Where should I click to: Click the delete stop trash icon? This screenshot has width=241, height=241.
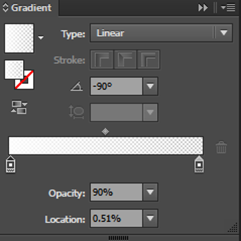(x=221, y=147)
